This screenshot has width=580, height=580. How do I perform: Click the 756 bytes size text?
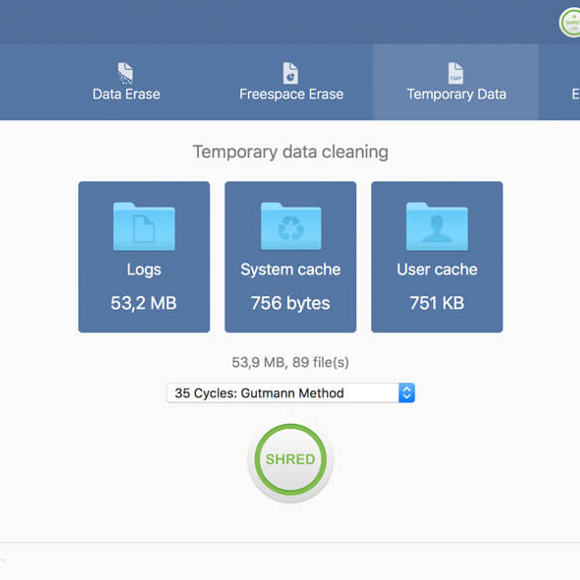[x=290, y=303]
